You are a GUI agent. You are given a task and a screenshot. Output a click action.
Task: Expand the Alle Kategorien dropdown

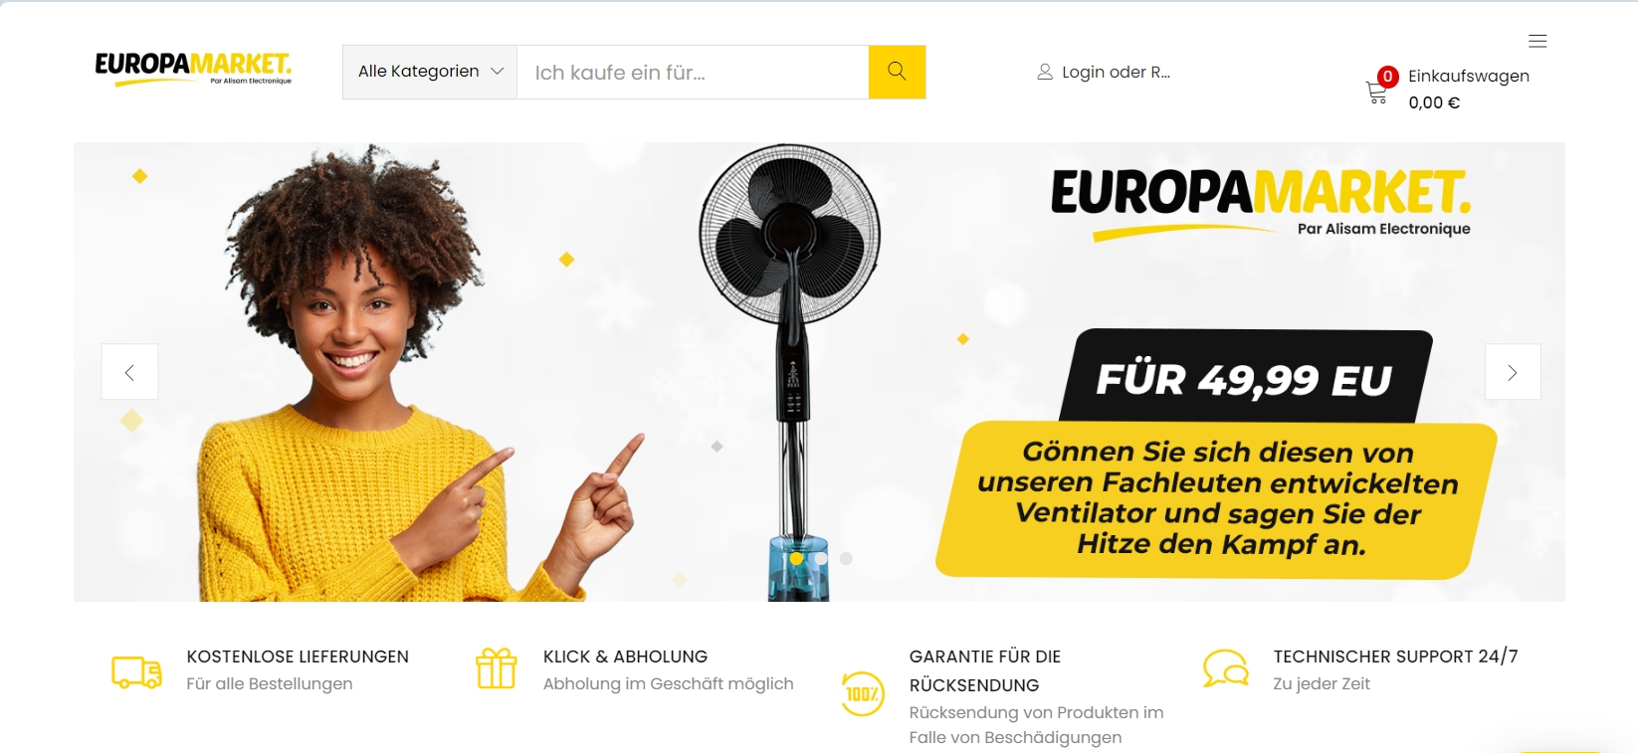coord(430,72)
